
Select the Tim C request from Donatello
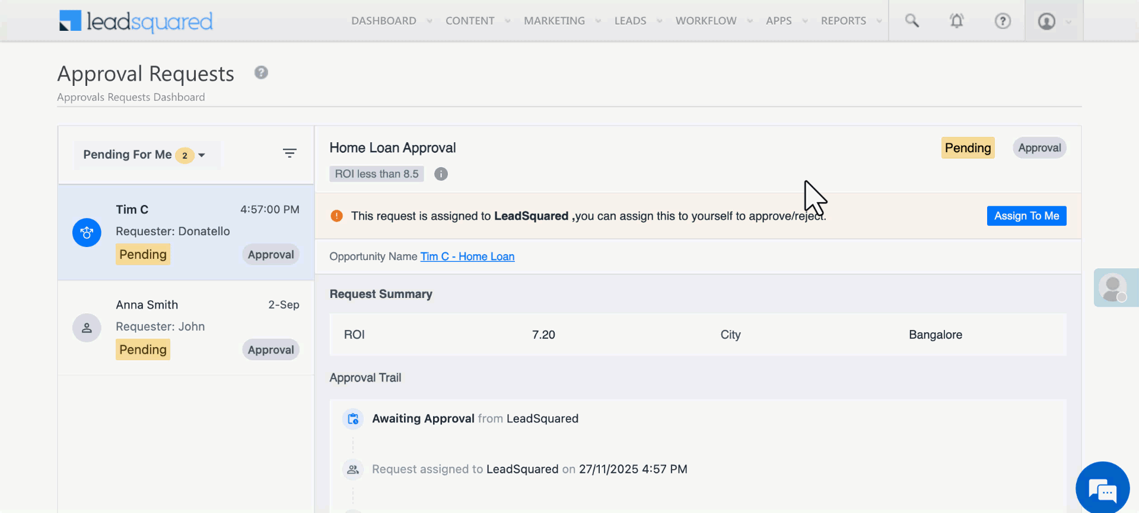pos(186,232)
